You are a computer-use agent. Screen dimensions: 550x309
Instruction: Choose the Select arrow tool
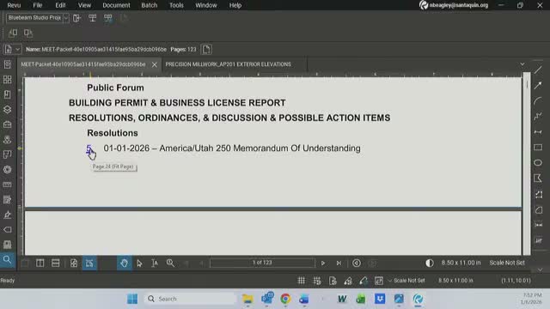(x=139, y=264)
